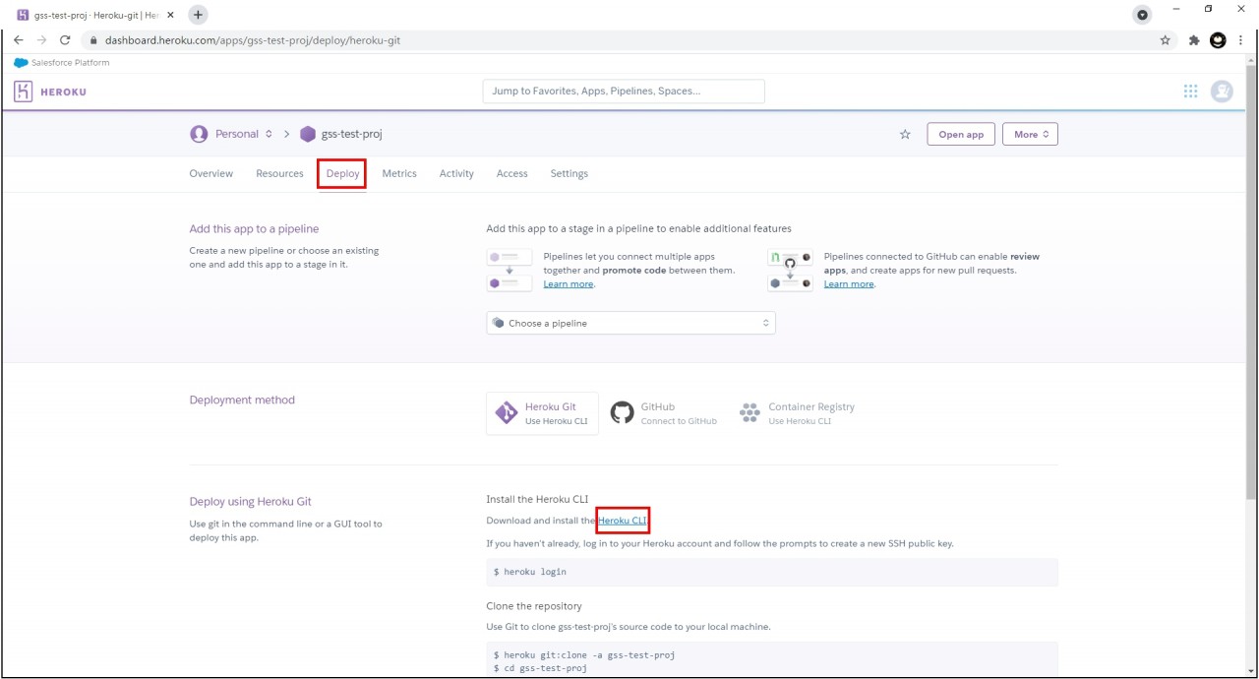Click the Chrome media control icon

[x=1142, y=15]
